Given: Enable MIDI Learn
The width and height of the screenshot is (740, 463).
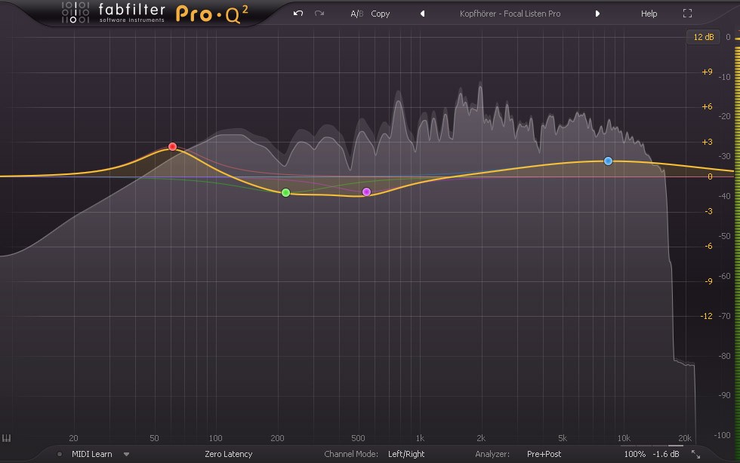Looking at the screenshot, I should 92,454.
